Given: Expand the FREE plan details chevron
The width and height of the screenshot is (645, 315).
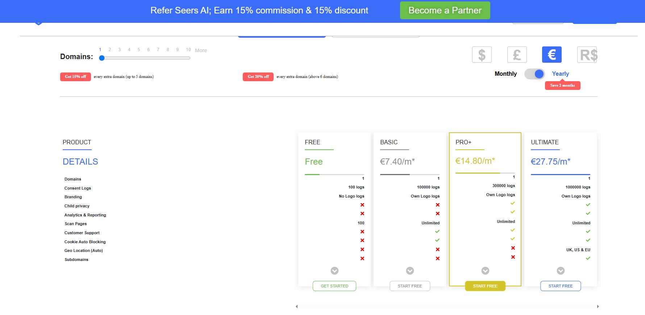Looking at the screenshot, I should tap(334, 271).
